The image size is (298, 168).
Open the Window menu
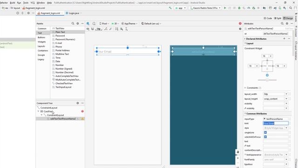coord(41,3)
